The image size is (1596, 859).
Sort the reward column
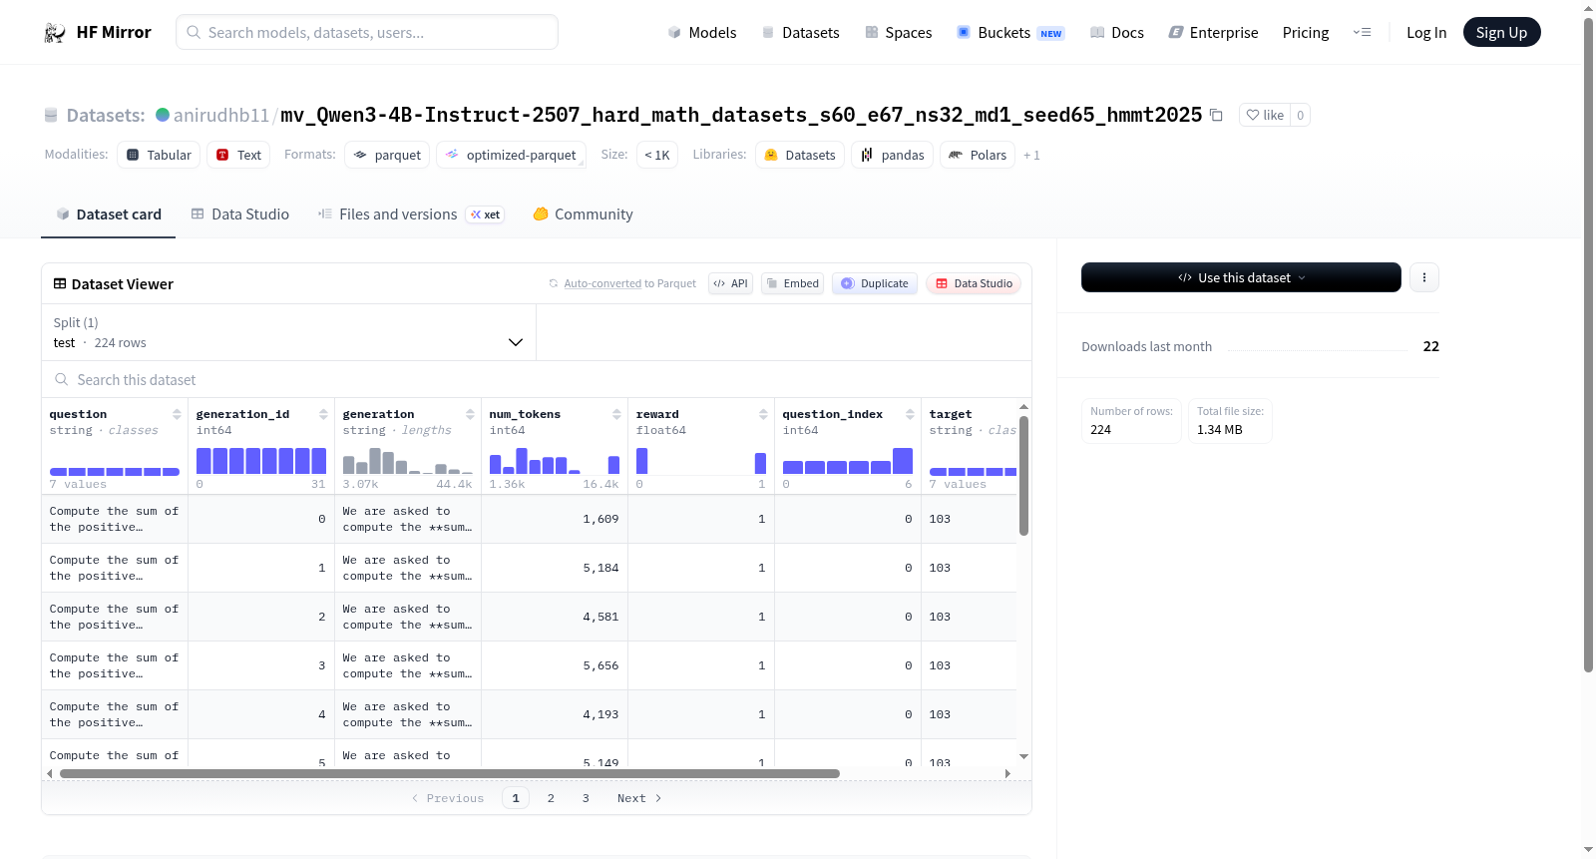coord(763,414)
